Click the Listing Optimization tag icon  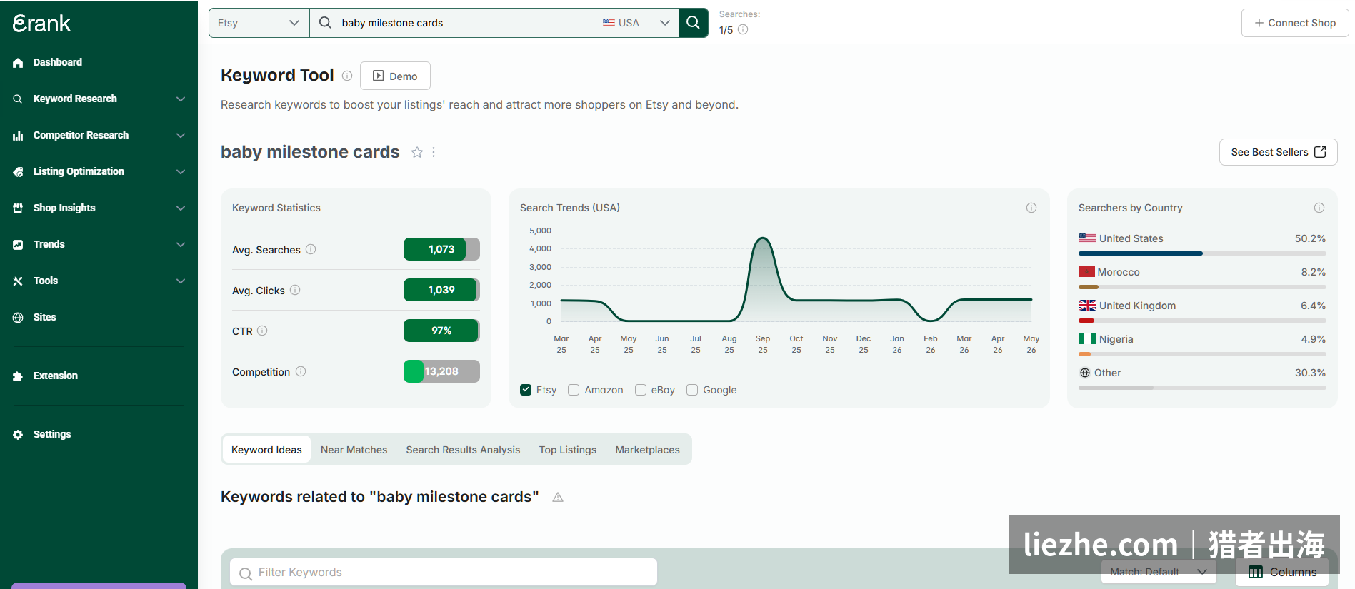tap(18, 172)
